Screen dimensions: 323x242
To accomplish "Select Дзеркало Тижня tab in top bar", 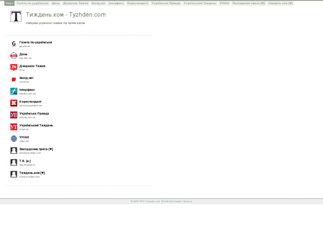I will click(x=76, y=3).
